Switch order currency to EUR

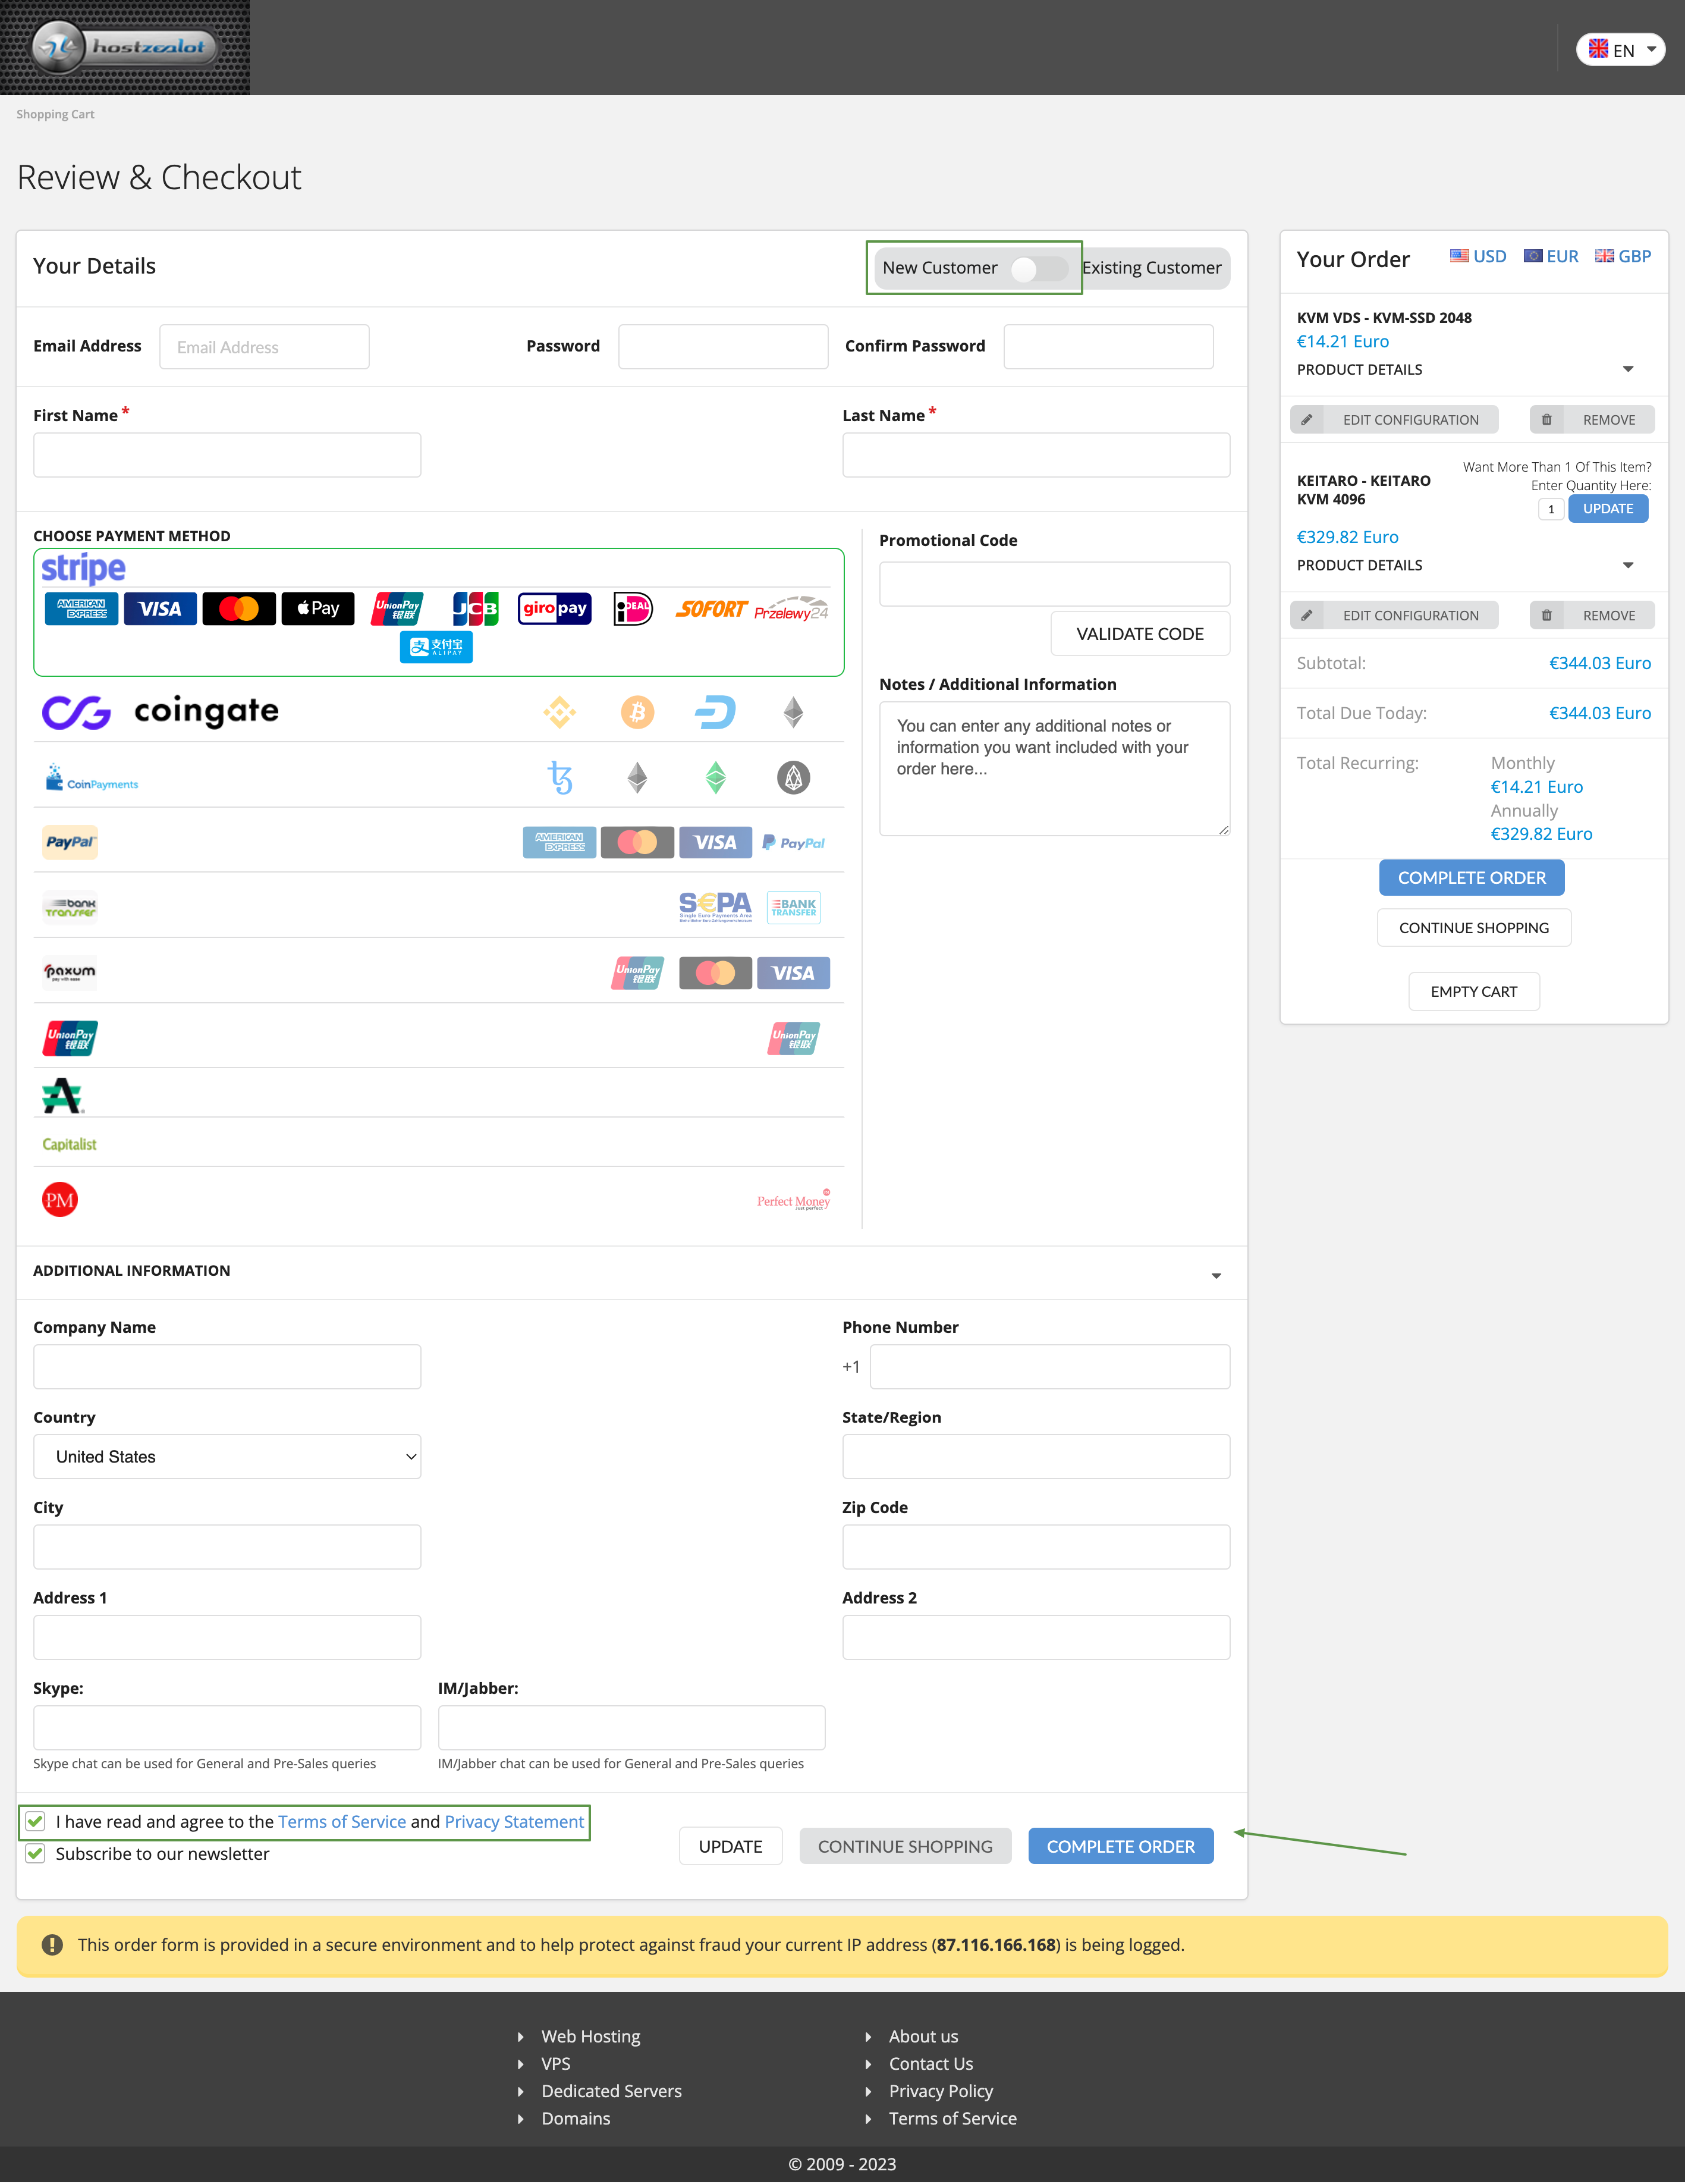(1551, 256)
